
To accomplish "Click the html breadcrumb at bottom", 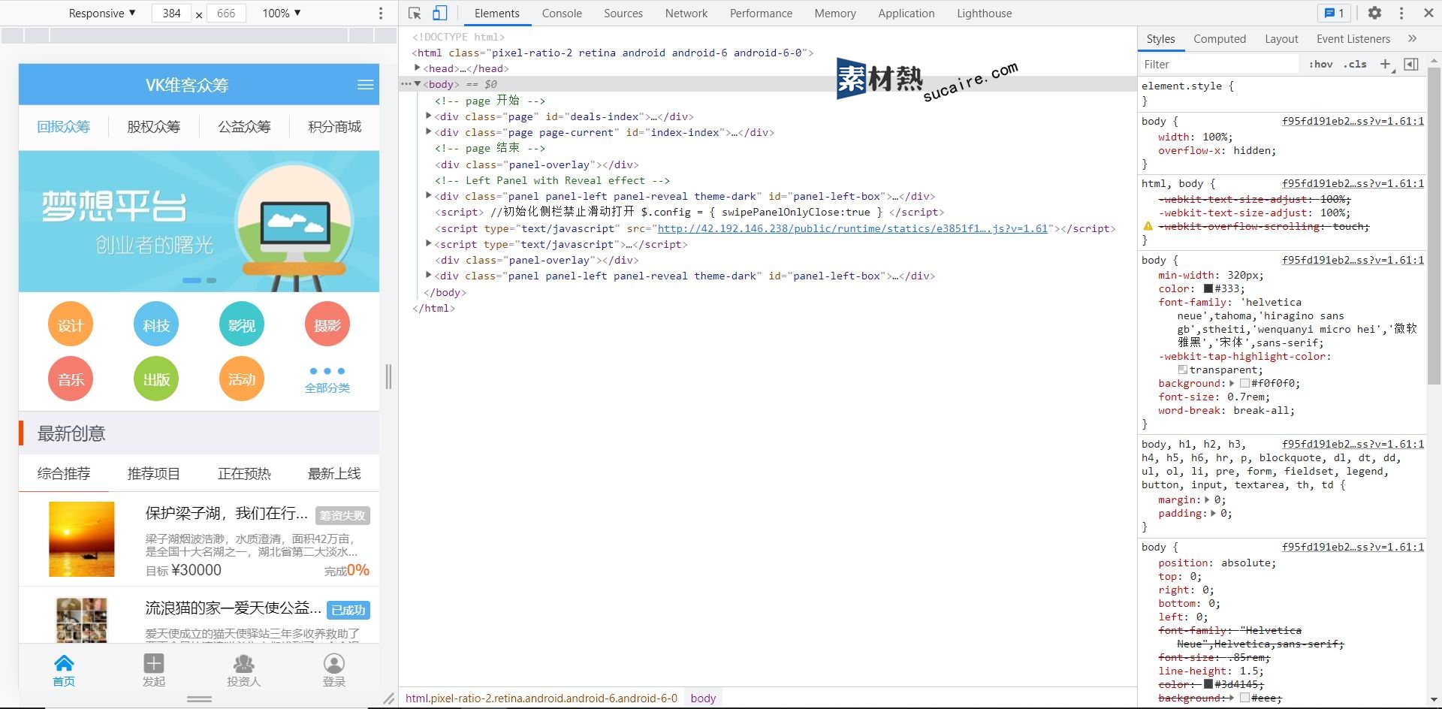I will (542, 698).
